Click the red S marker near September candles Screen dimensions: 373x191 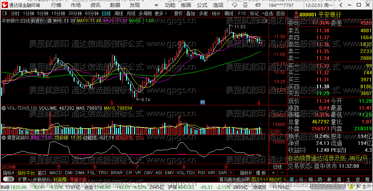point(259,102)
